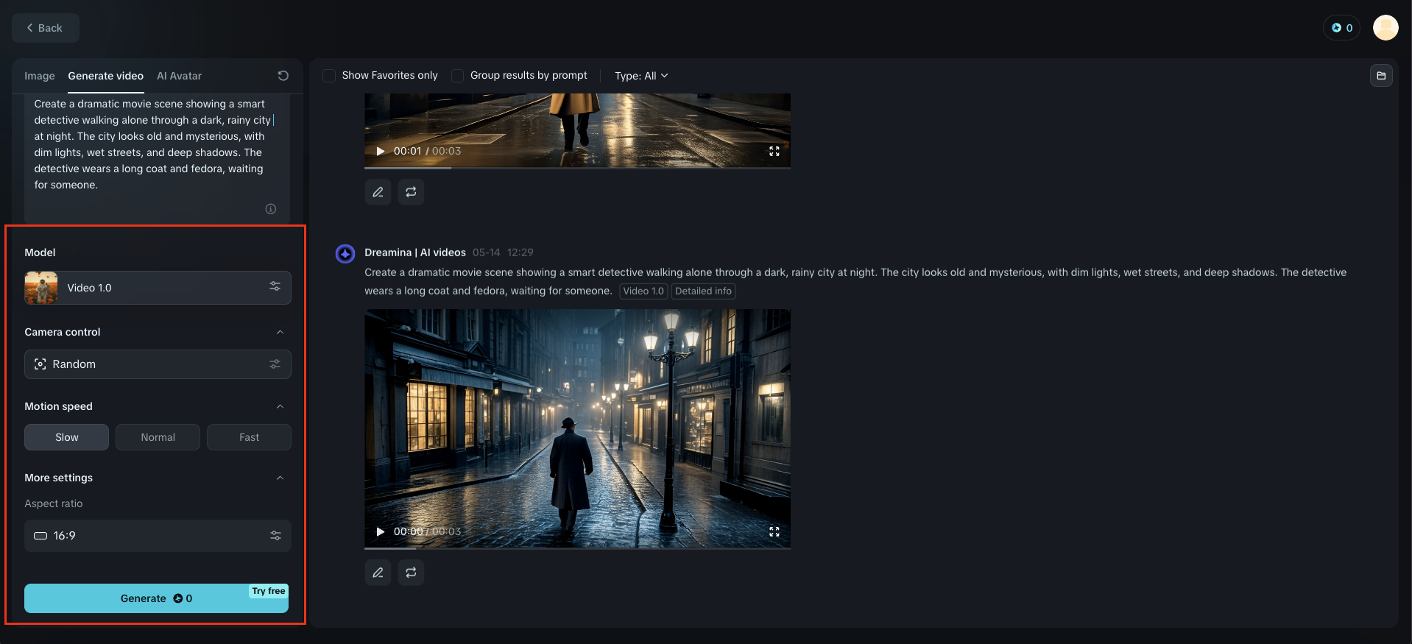Click the Dreamina AI videos avatar icon

[x=345, y=254]
